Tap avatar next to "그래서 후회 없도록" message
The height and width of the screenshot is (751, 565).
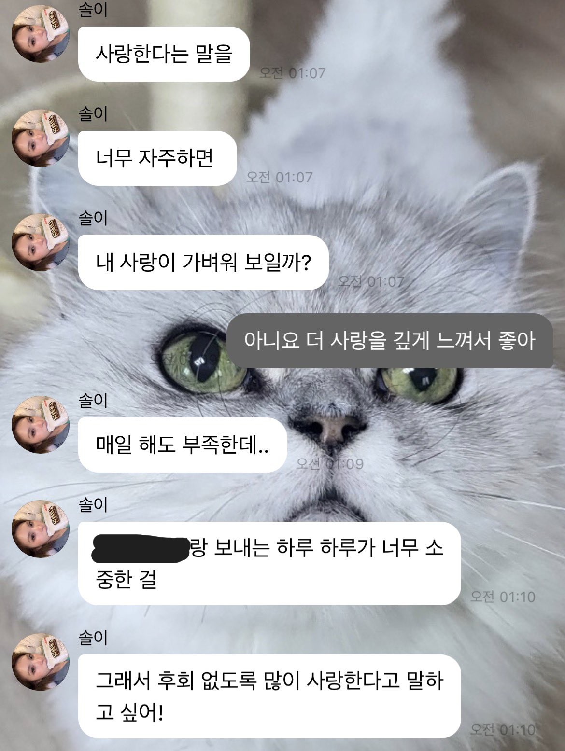[x=41, y=662]
